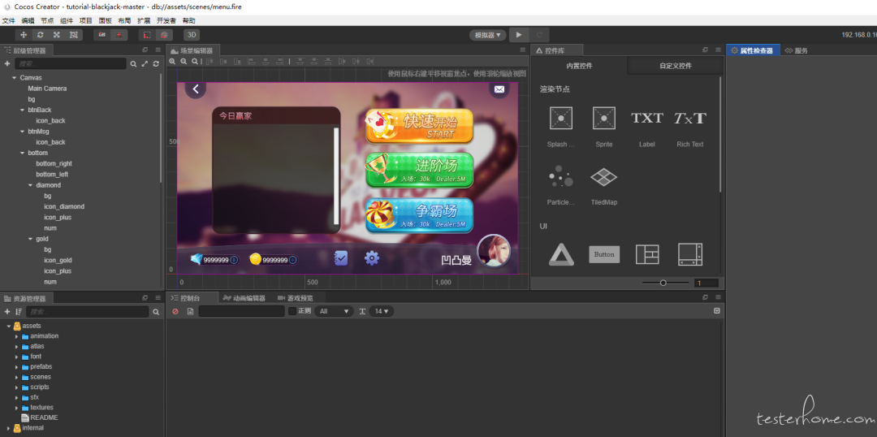The width and height of the screenshot is (877, 437).
Task: Focus the hierarchy search field
Action: tap(71, 64)
